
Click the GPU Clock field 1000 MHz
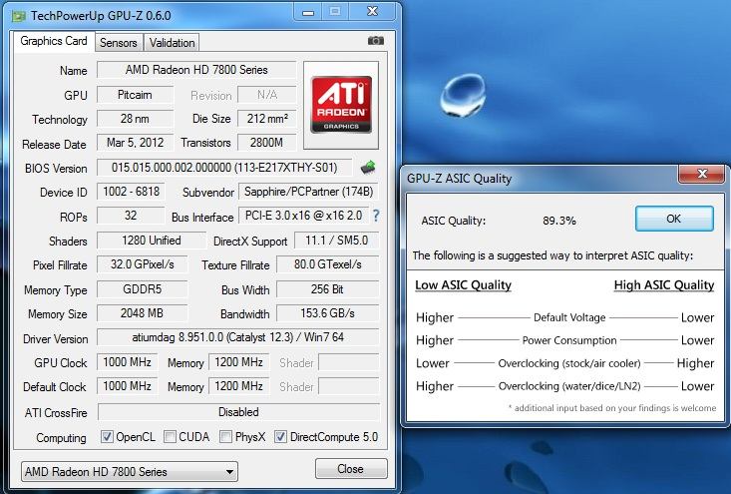[x=128, y=362]
